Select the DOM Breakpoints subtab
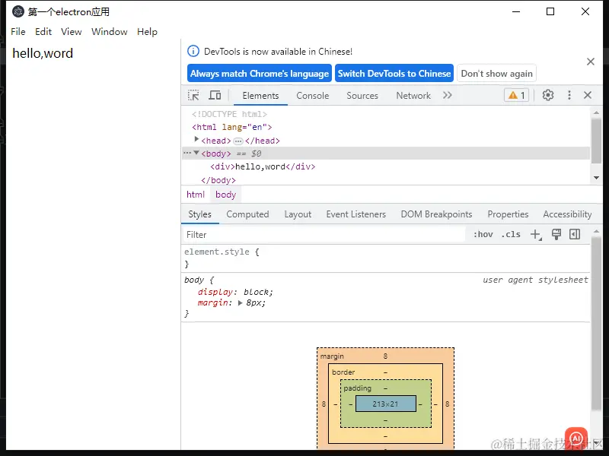609x456 pixels. tap(436, 214)
